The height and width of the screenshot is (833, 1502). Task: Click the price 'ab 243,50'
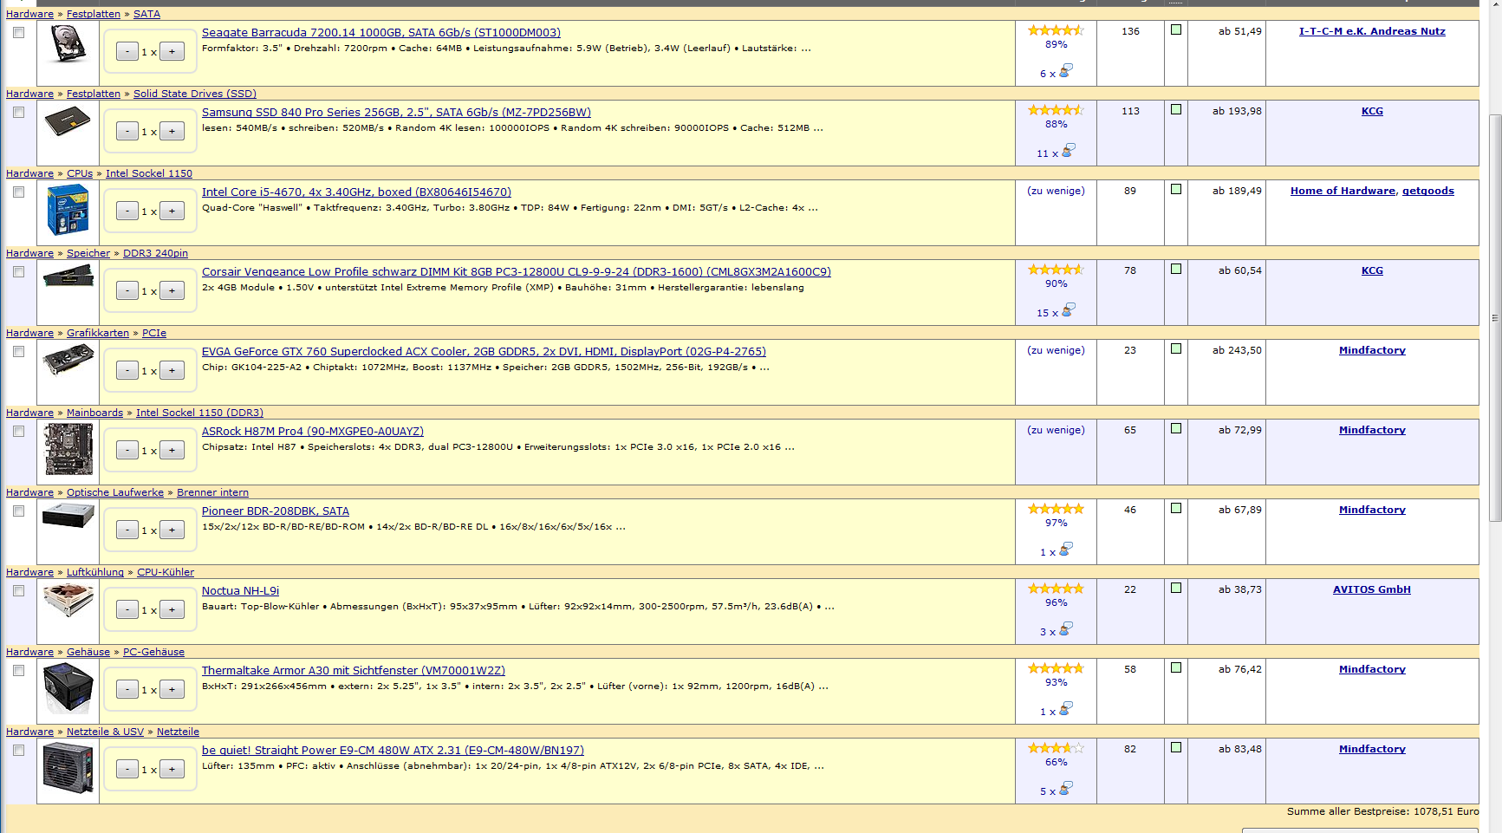click(x=1237, y=350)
